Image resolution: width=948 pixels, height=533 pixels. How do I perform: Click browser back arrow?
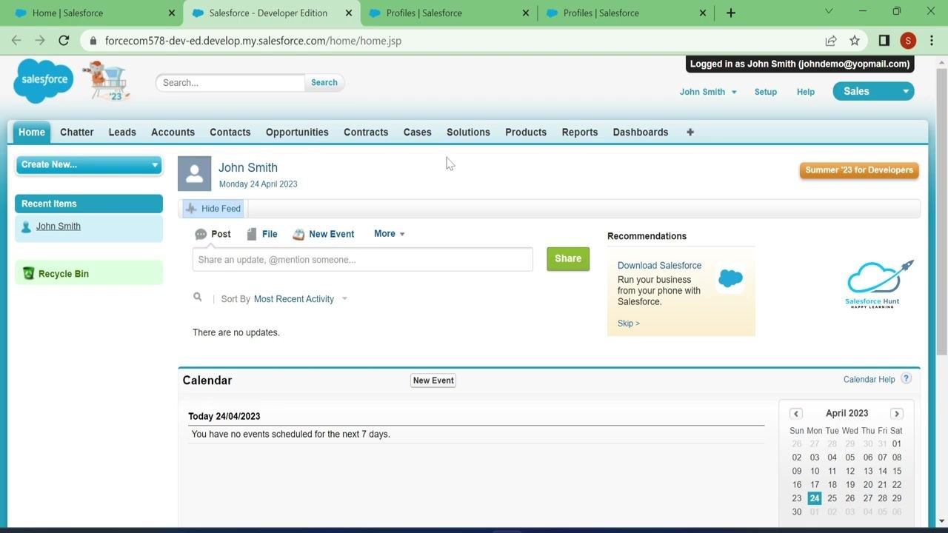[x=16, y=41]
